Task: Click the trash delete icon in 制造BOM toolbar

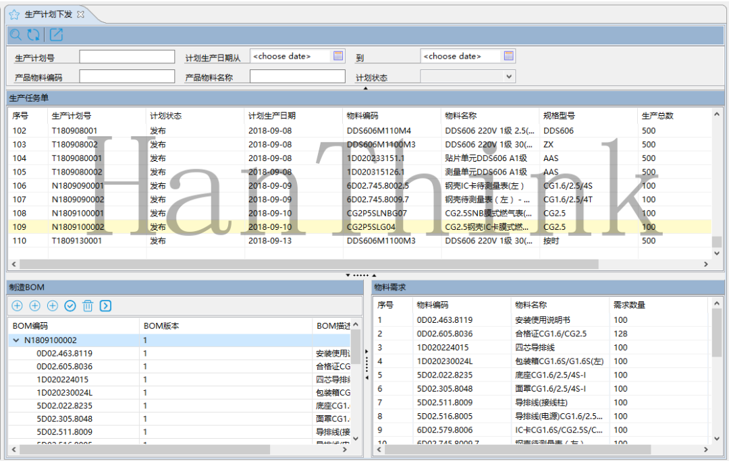Action: pyautogui.click(x=88, y=306)
